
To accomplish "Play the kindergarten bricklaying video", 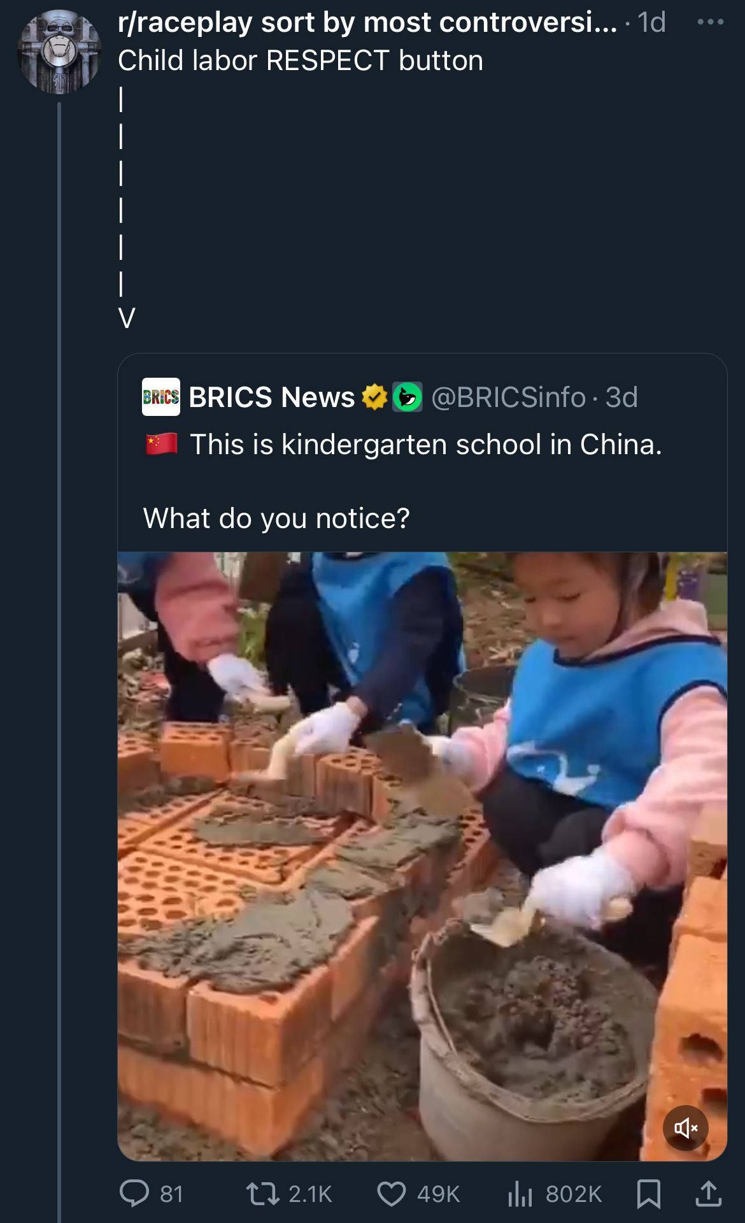I will tap(422, 856).
